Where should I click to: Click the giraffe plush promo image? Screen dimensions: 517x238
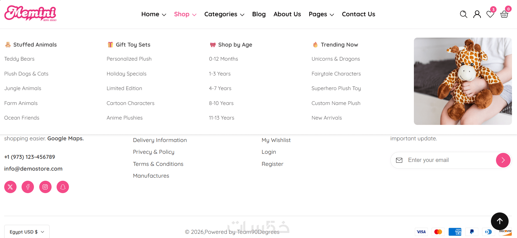point(463,81)
